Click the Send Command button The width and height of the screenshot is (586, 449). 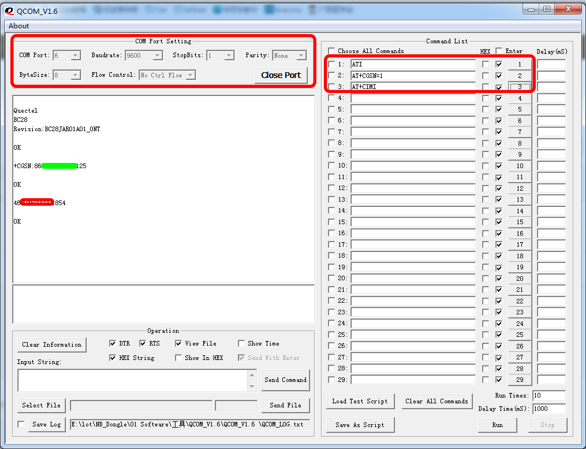click(286, 380)
